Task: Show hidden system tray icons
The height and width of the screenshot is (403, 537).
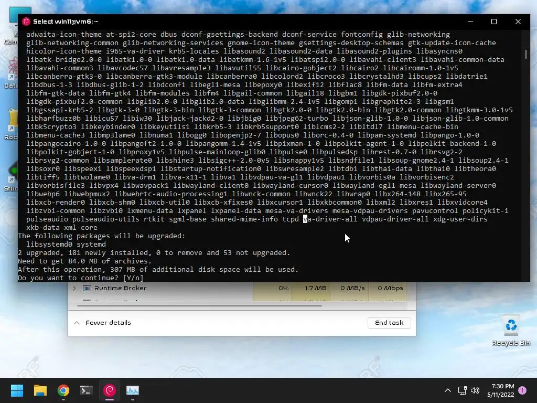Action: (448, 390)
